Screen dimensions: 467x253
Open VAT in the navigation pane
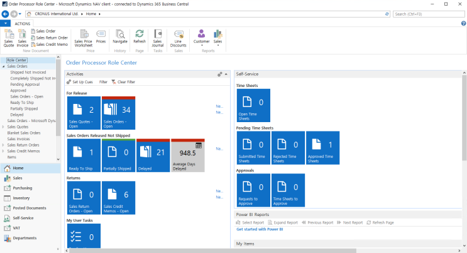pos(30,228)
